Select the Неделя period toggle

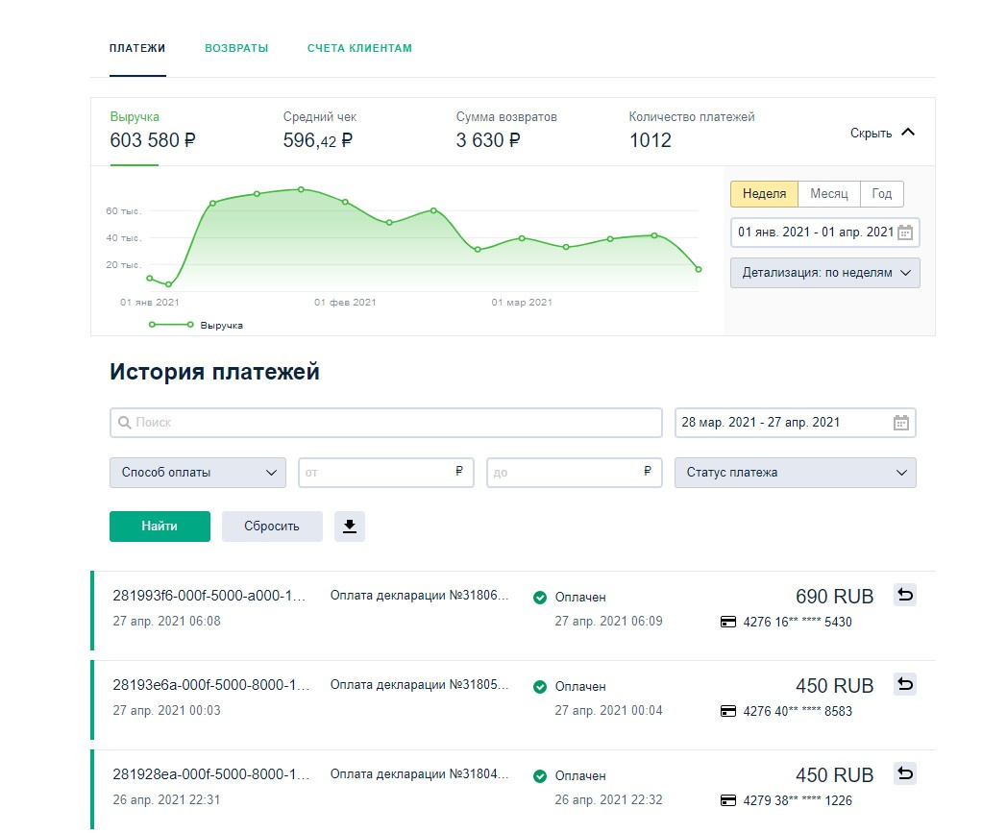[x=764, y=194]
